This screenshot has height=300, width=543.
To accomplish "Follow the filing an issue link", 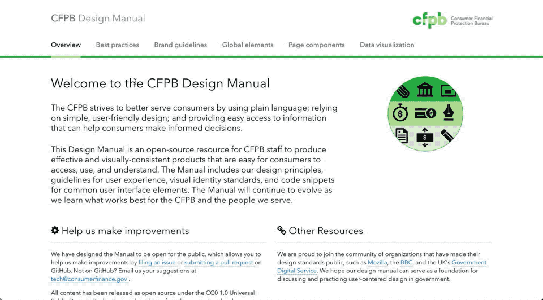I will pos(157,262).
